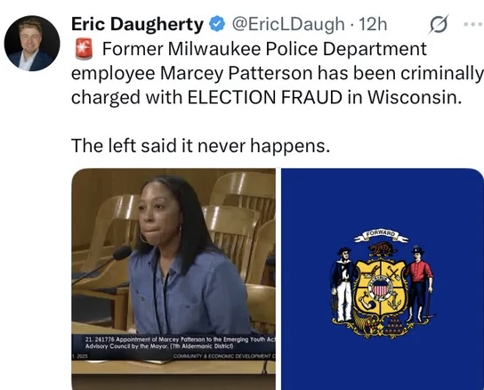Open the Grok explain post icon

(x=438, y=24)
